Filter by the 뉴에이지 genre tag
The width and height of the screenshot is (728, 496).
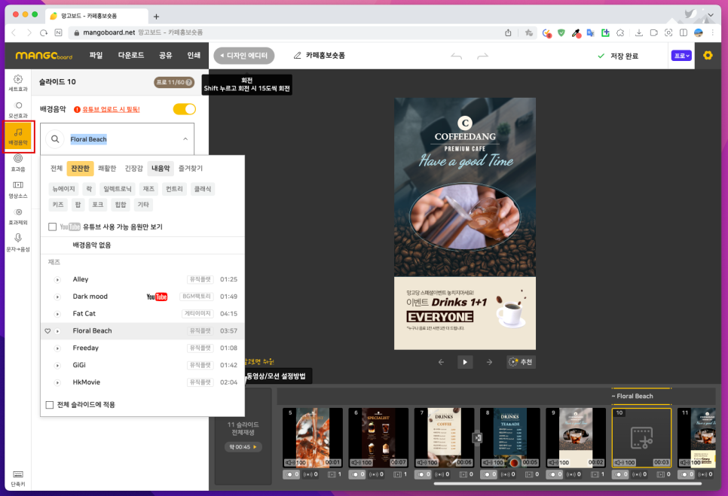point(63,189)
